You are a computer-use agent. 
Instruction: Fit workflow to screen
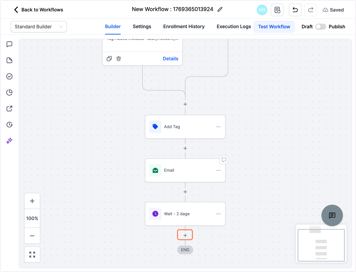32,255
